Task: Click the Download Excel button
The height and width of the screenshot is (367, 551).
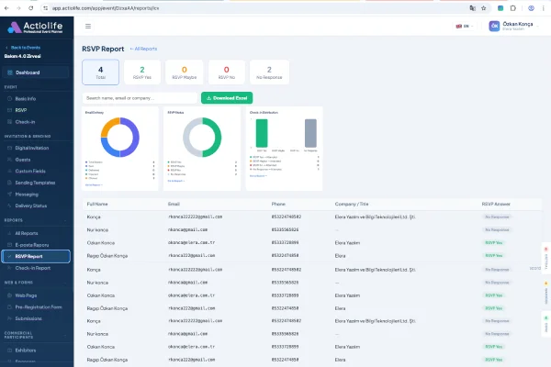Action: point(226,97)
